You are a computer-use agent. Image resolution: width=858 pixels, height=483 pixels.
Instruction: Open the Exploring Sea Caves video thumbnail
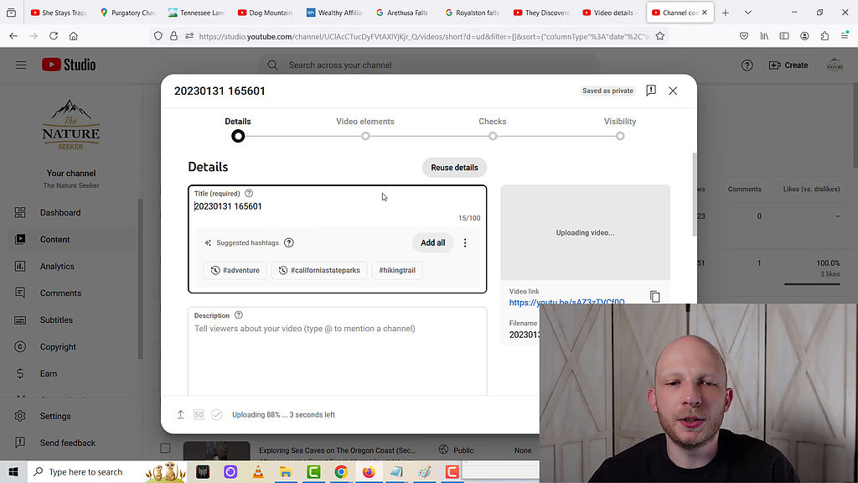click(x=217, y=450)
